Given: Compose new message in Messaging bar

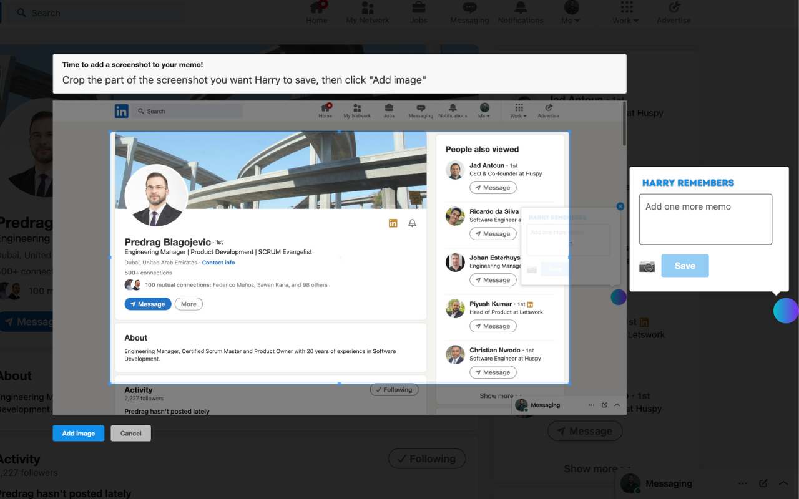Looking at the screenshot, I should [x=763, y=483].
